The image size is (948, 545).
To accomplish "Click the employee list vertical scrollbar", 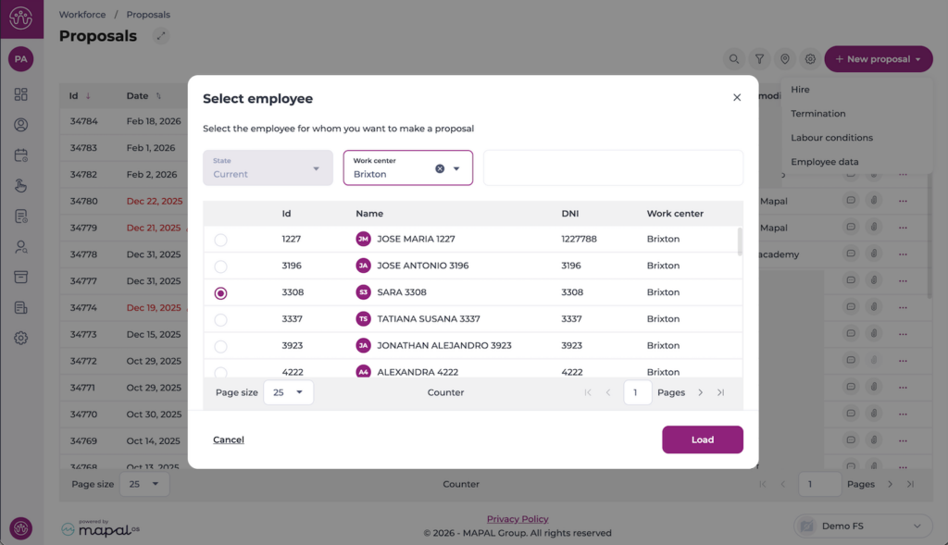I will (x=739, y=242).
